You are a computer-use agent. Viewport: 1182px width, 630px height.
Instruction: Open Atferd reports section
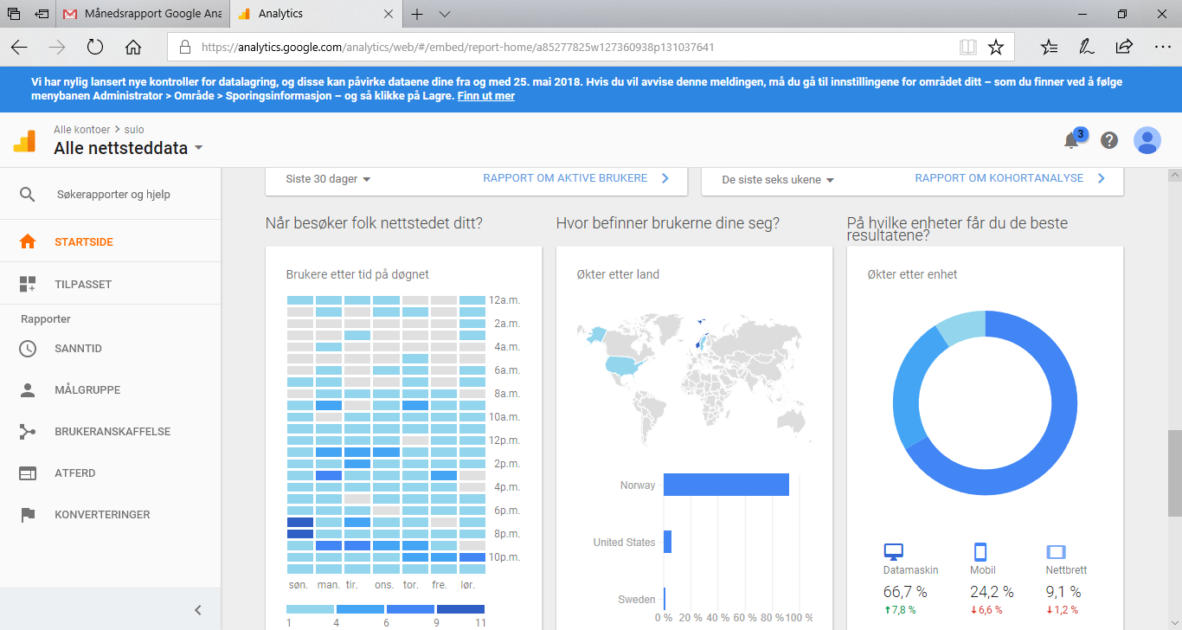110,473
